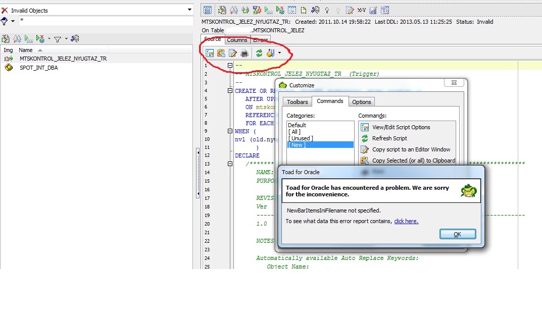Image resolution: width=542 pixels, height=320 pixels.
Task: Open Options tab in Customize dialog
Action: pos(362,102)
